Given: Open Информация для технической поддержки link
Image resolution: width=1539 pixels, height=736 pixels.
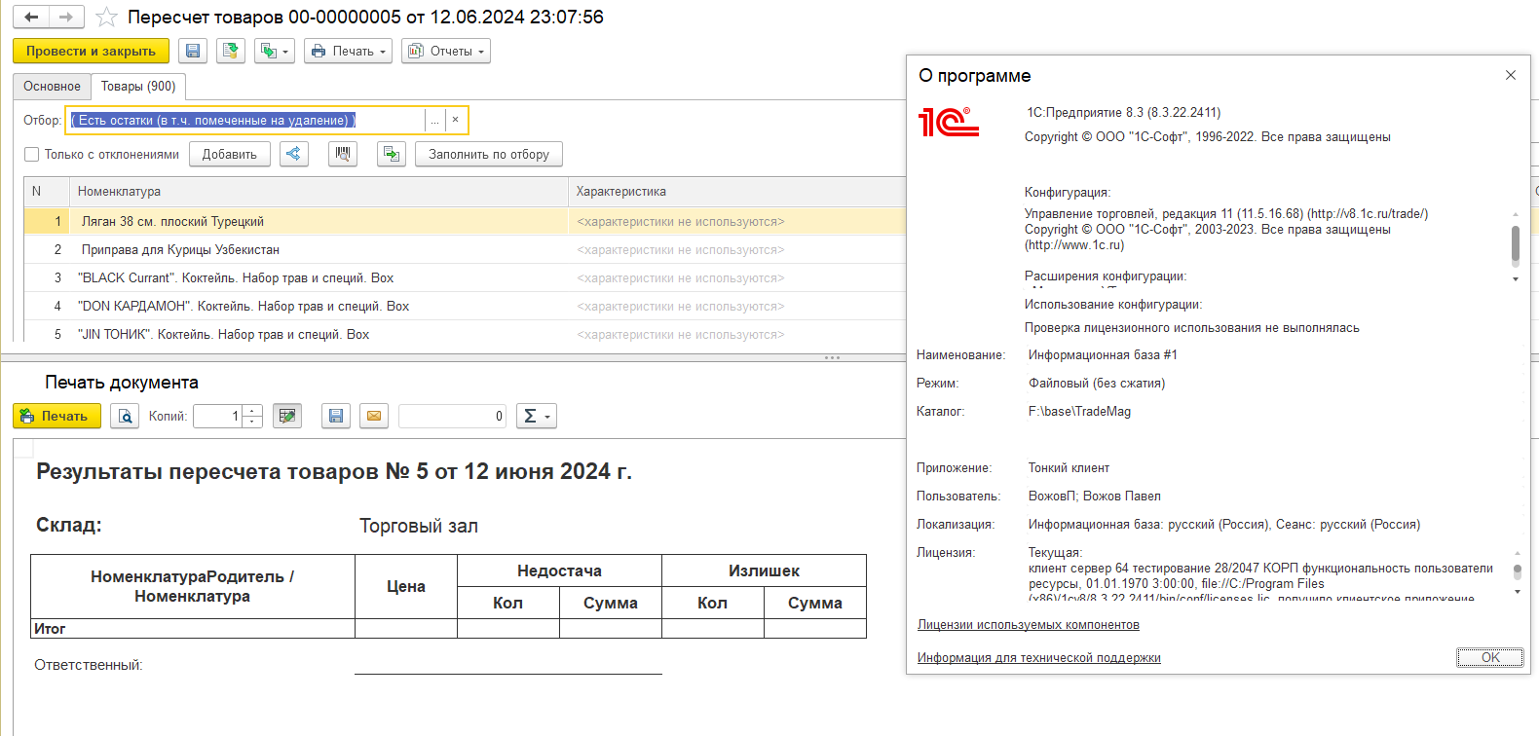Looking at the screenshot, I should 1039,657.
